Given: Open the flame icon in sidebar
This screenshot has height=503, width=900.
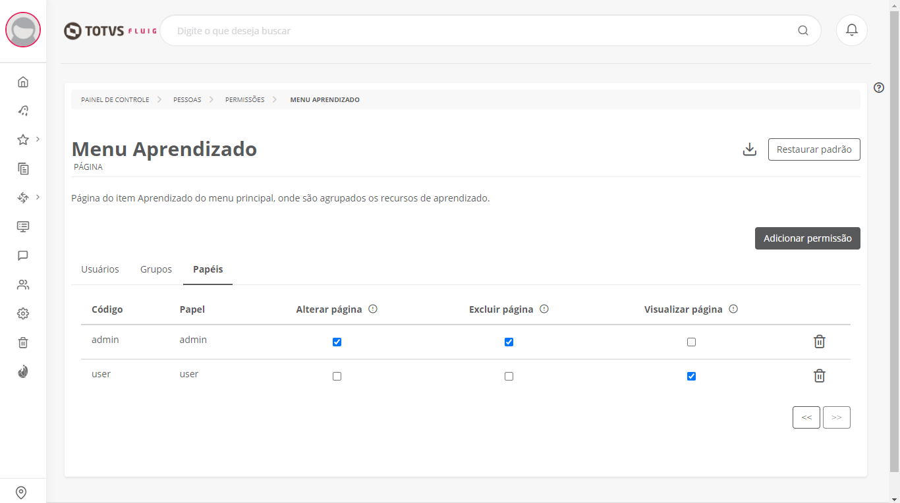Looking at the screenshot, I should coord(23,371).
